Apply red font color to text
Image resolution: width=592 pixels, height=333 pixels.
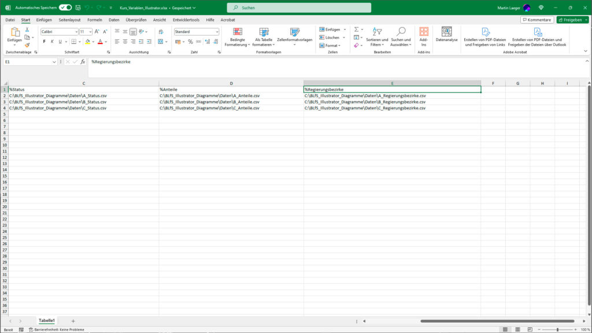click(x=100, y=42)
